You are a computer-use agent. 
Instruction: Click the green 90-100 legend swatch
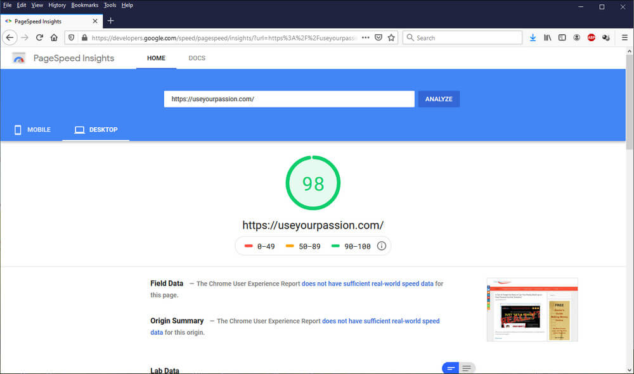335,246
